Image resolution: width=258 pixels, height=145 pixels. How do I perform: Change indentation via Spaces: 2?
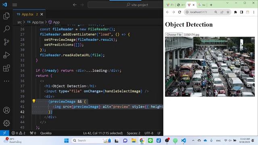click(x=133, y=133)
